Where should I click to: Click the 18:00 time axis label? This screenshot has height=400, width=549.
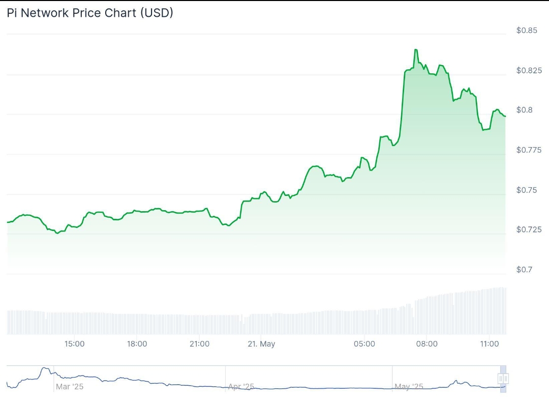(x=137, y=344)
